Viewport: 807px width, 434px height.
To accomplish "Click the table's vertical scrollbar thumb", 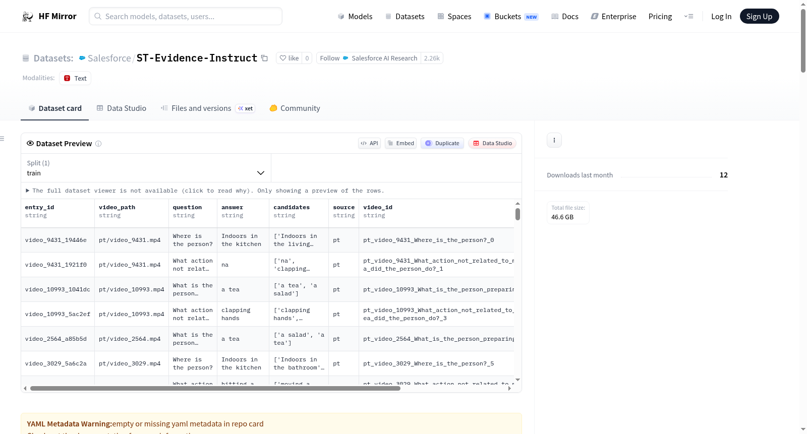I will pyautogui.click(x=517, y=214).
